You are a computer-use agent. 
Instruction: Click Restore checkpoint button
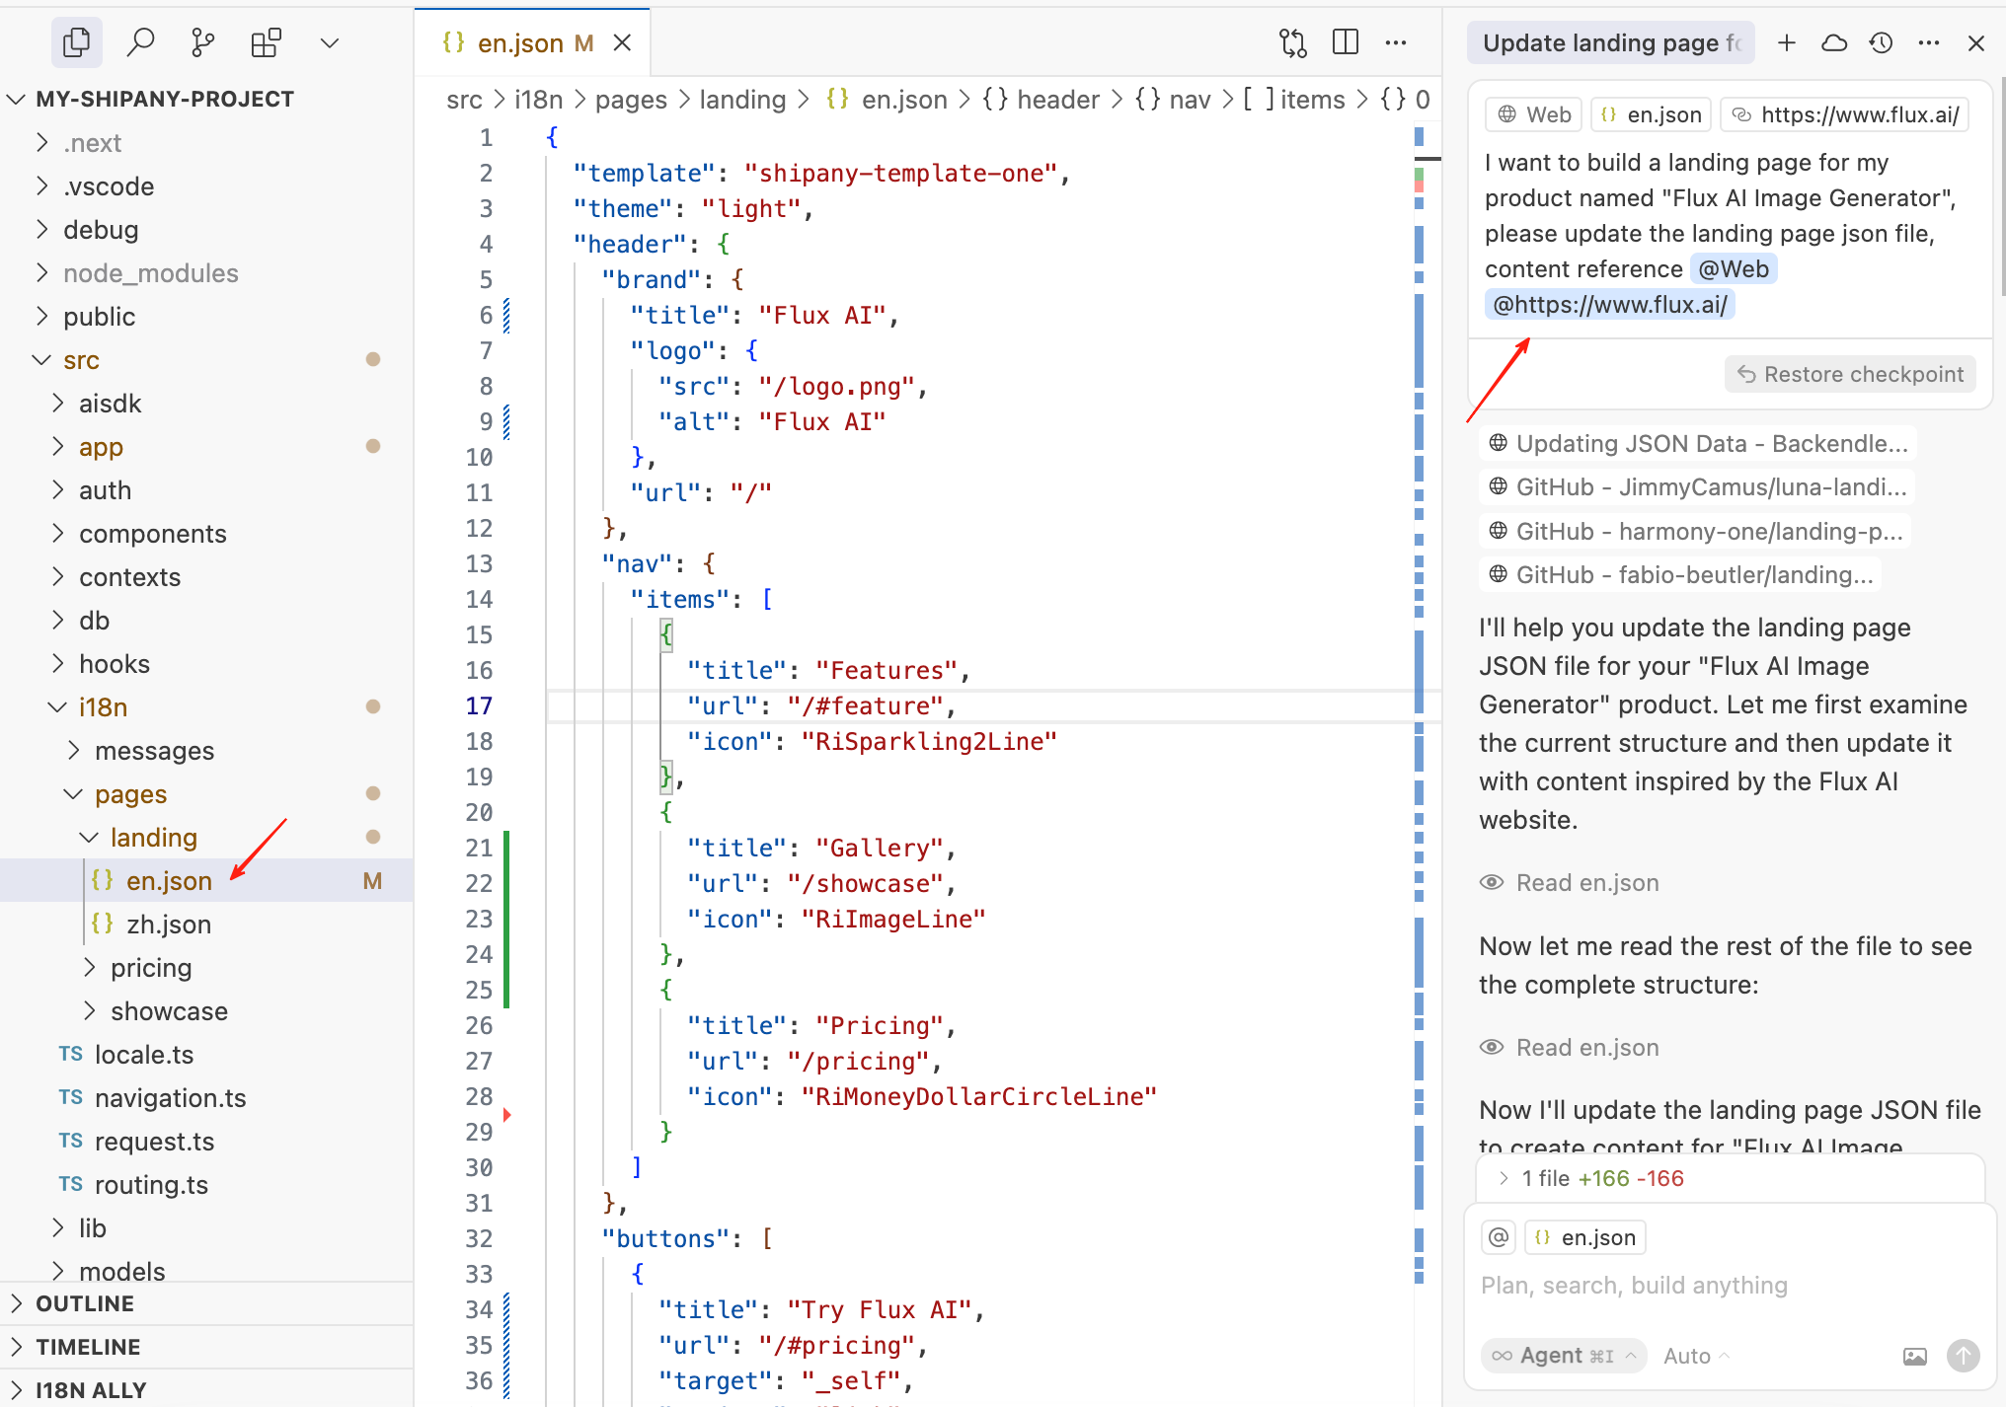click(x=1849, y=374)
